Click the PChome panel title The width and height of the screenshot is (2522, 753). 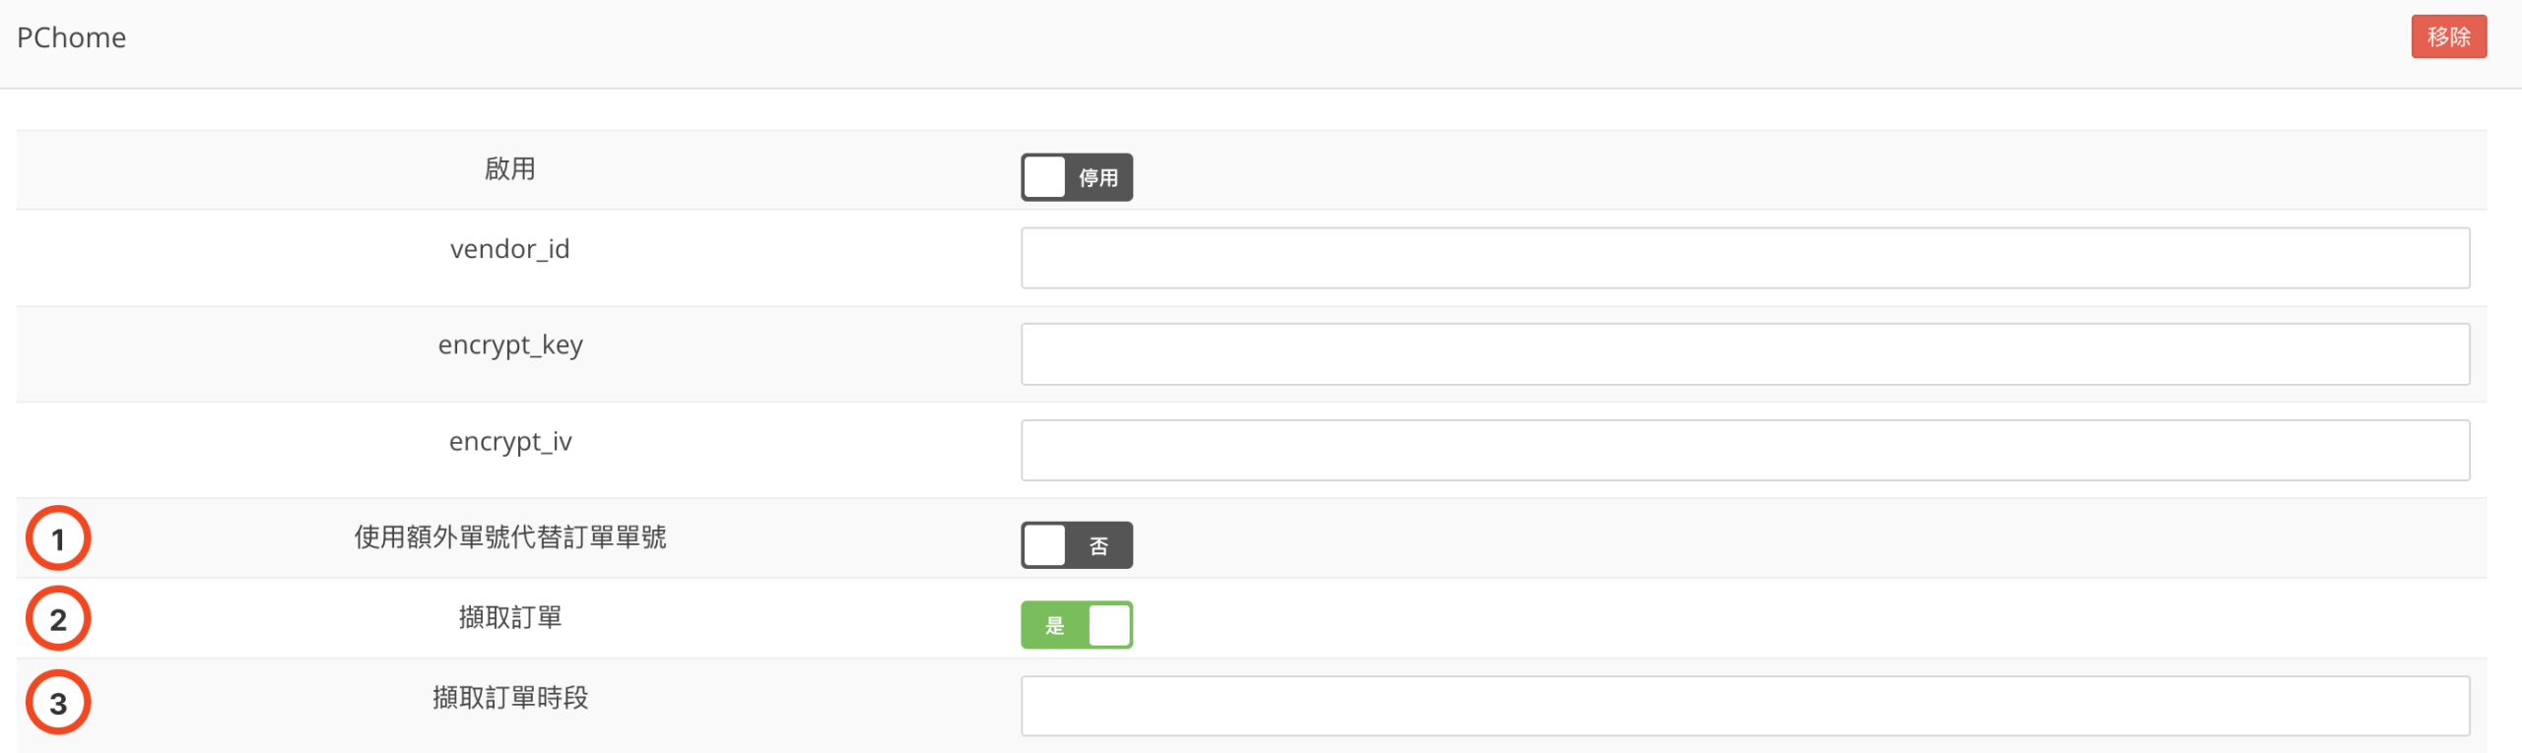[x=72, y=37]
